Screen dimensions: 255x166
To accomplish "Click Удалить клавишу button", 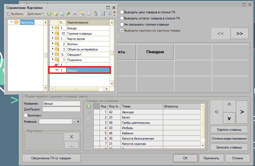I will tap(229, 130).
